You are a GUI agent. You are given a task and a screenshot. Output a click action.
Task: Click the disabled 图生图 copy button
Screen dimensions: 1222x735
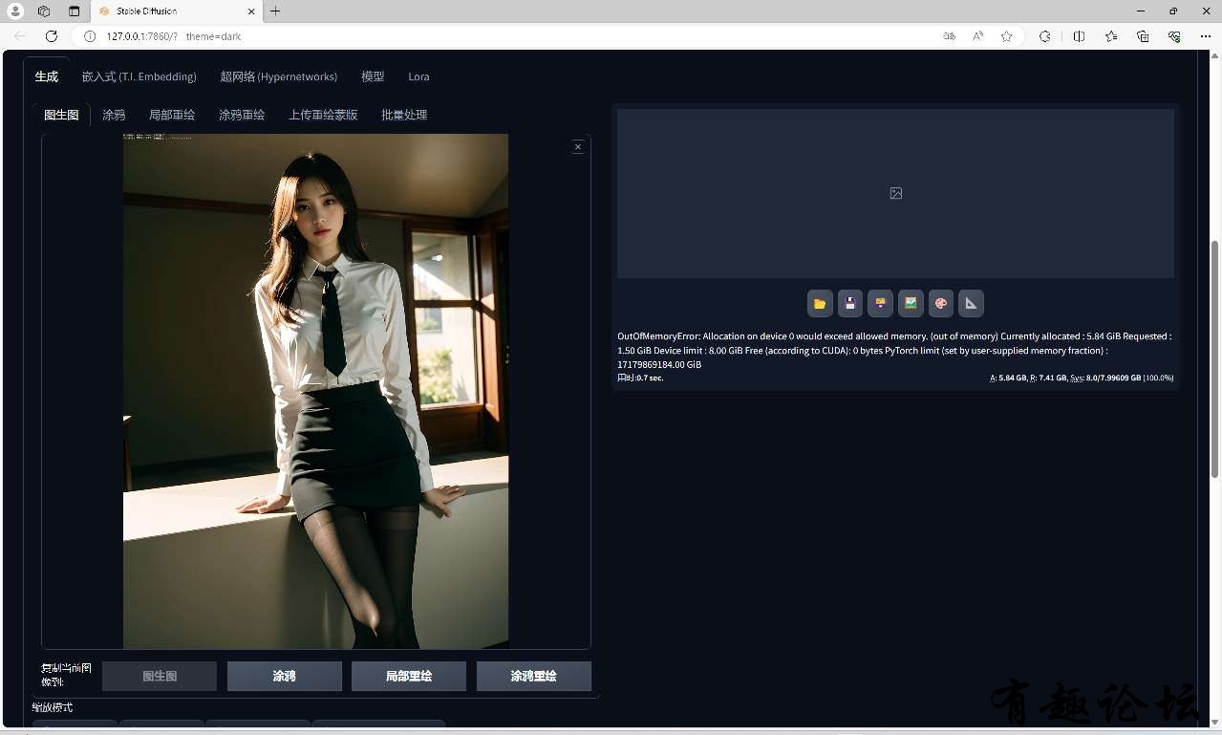[160, 676]
